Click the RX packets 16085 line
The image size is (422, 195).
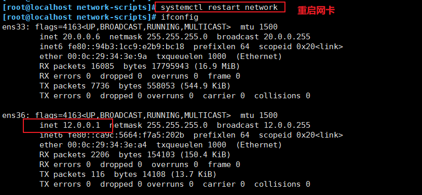pos(140,66)
